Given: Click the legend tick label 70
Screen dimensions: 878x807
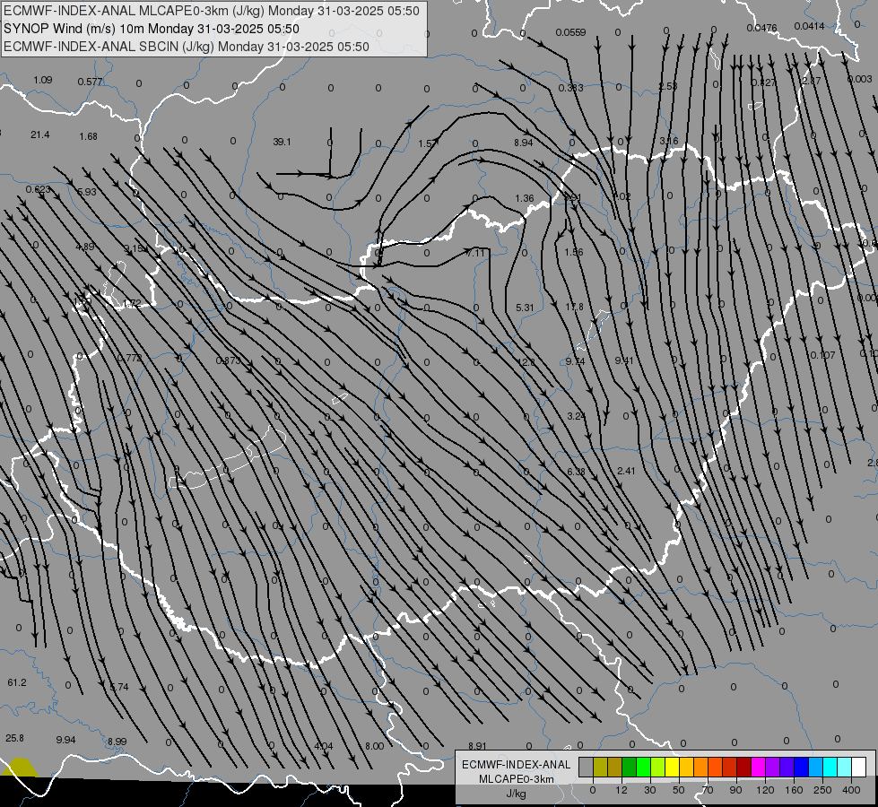Looking at the screenshot, I should coord(708,790).
